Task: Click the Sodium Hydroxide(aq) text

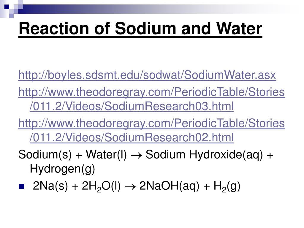Action: [204, 155]
